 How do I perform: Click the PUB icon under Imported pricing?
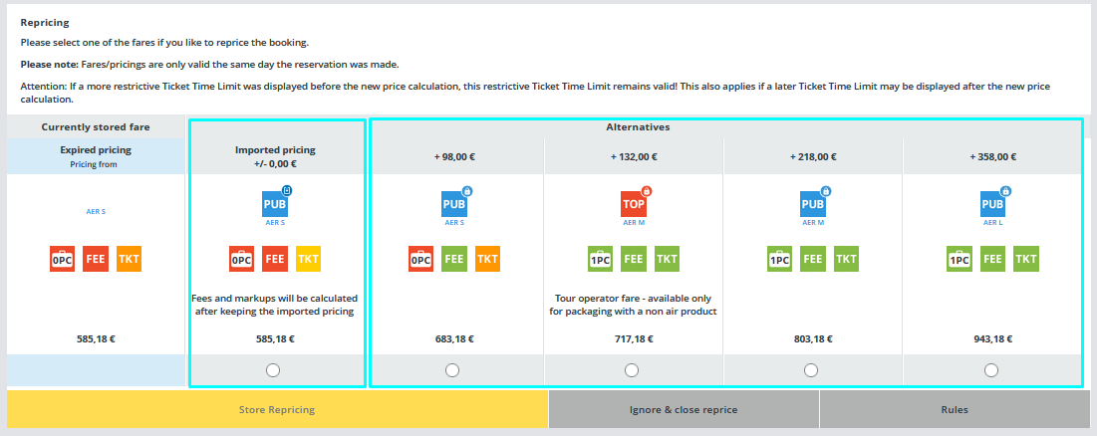pyautogui.click(x=274, y=203)
